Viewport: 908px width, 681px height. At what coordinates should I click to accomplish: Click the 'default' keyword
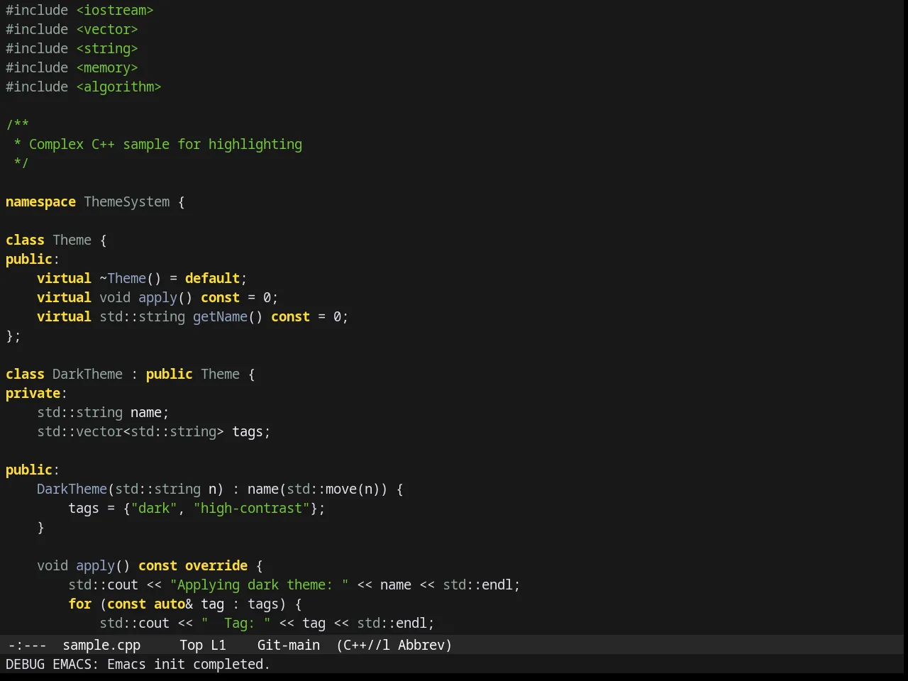212,278
